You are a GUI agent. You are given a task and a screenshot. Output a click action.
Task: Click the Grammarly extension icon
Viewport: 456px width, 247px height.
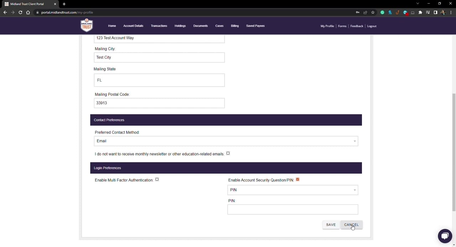[382, 12]
